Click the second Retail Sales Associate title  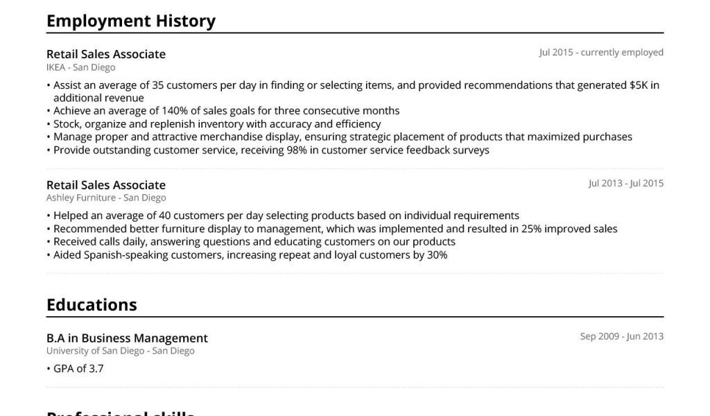click(106, 185)
